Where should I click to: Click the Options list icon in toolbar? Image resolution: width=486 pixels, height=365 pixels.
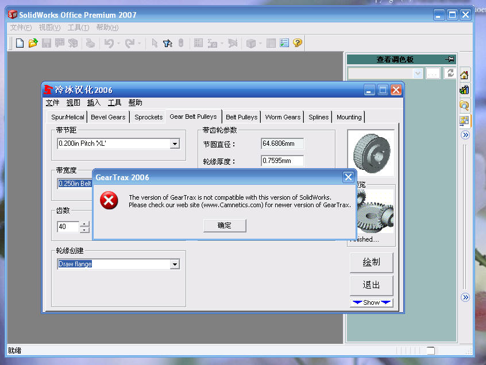click(x=284, y=43)
